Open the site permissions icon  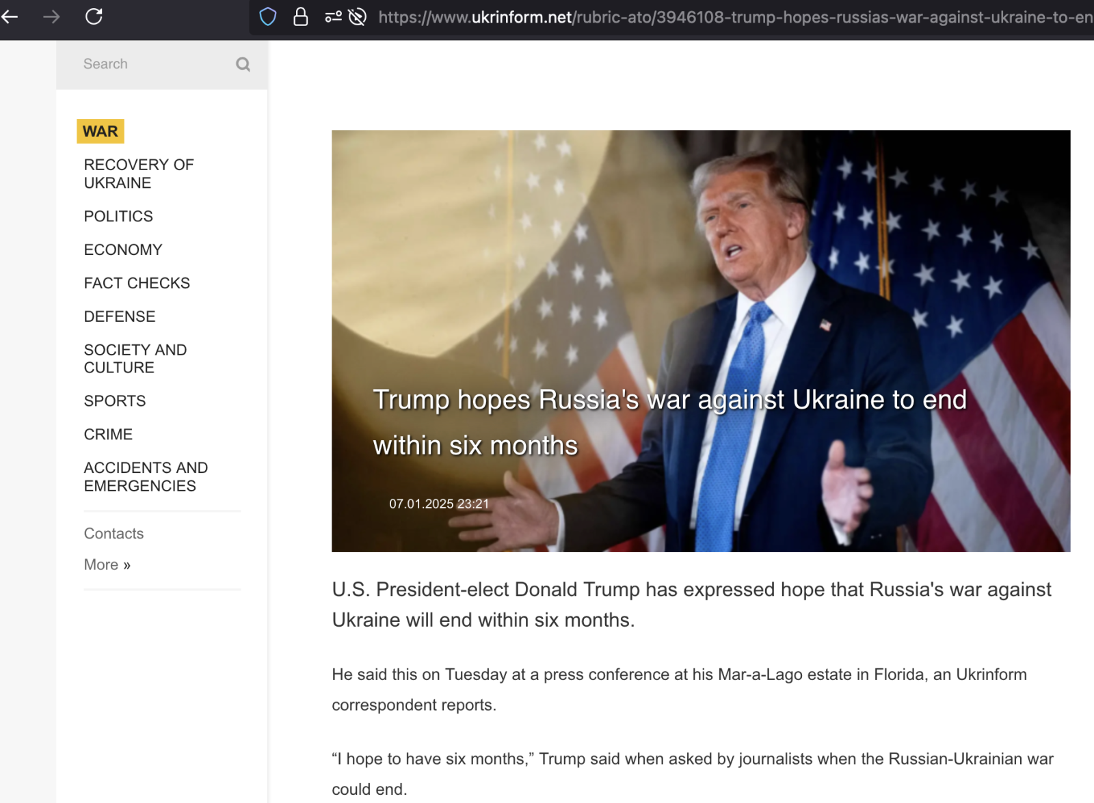click(333, 16)
